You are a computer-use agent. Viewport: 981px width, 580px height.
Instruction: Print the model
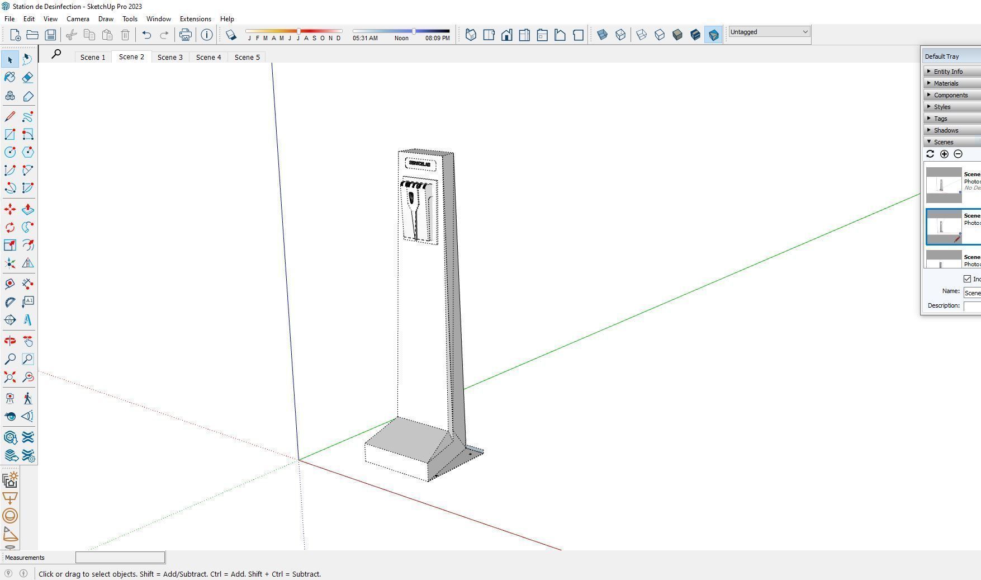(x=186, y=35)
